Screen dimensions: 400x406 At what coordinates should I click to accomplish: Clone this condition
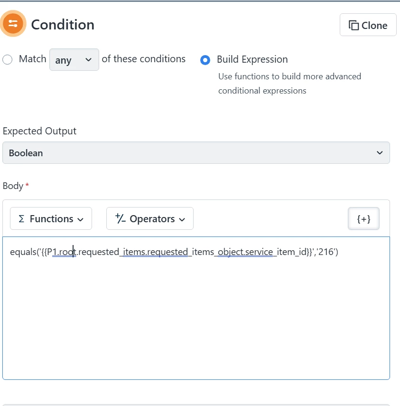368,25
